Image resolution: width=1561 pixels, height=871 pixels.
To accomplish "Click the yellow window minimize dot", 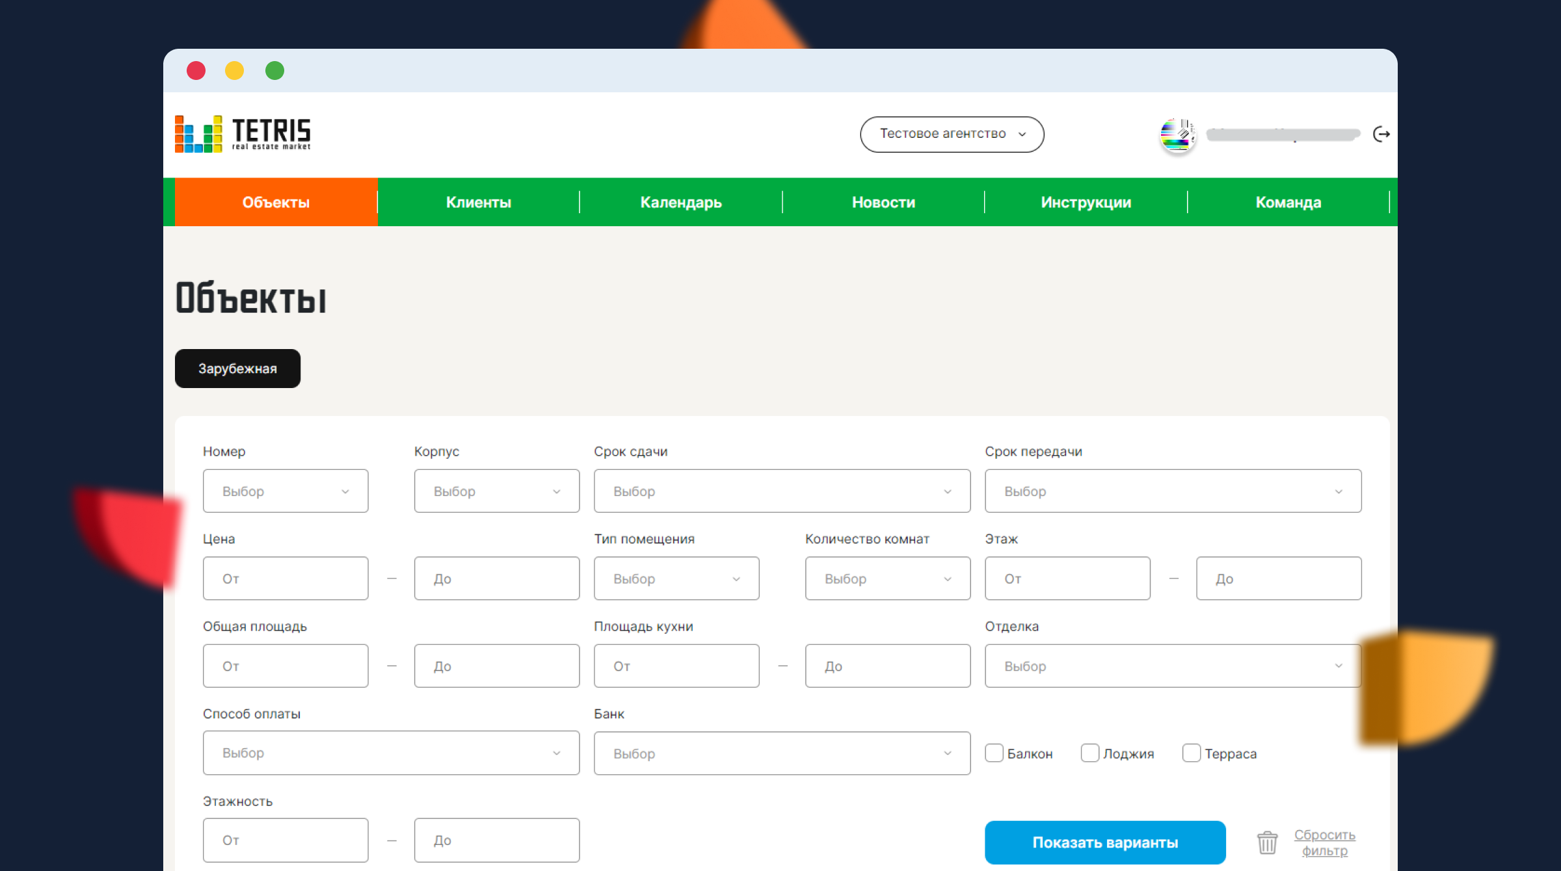I will (x=234, y=70).
